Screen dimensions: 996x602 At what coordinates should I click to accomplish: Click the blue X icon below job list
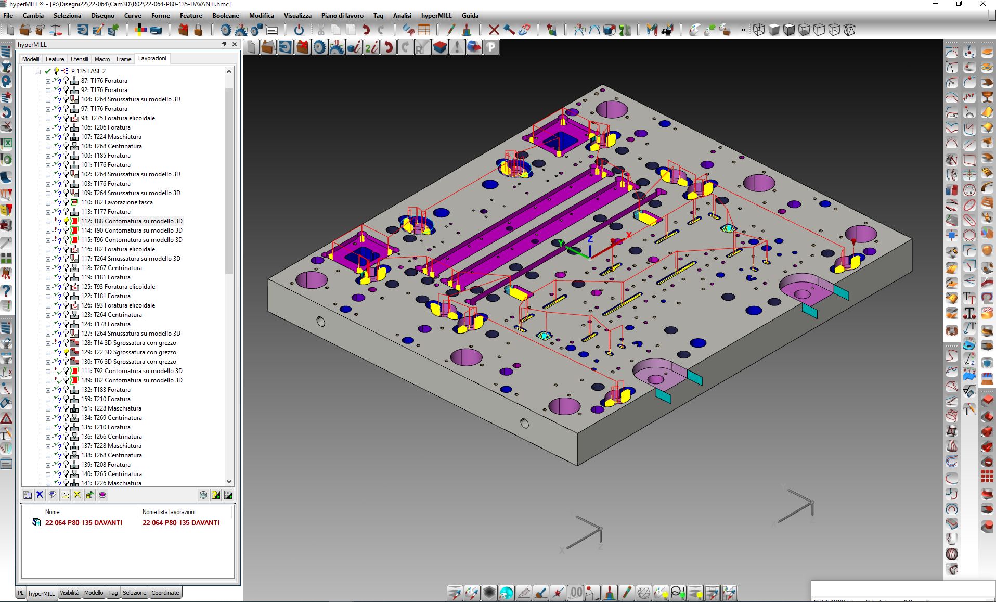[x=40, y=495]
